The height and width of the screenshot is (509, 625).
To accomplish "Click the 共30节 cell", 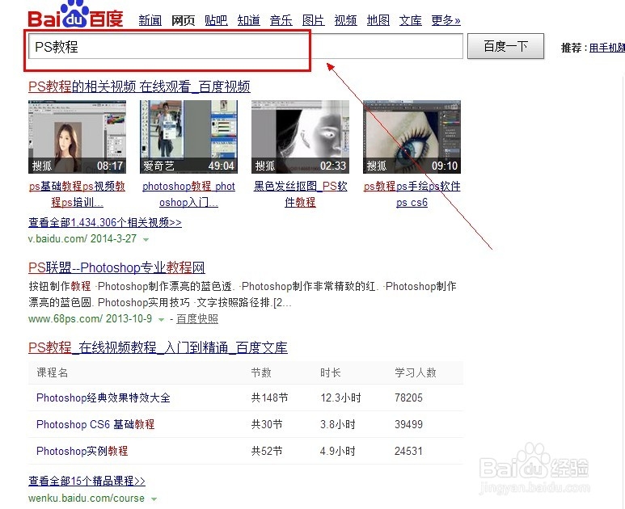I will [x=267, y=424].
